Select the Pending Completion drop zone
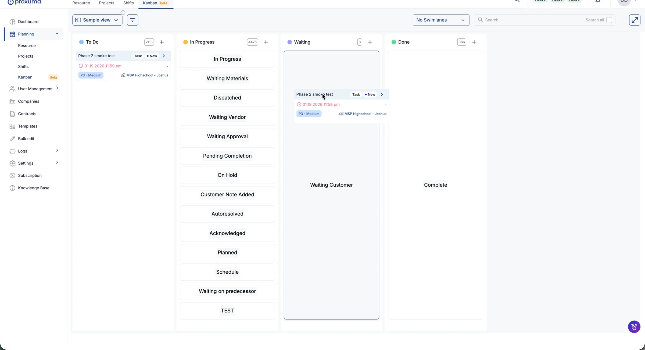Viewport: 645px width, 350px height. point(227,156)
